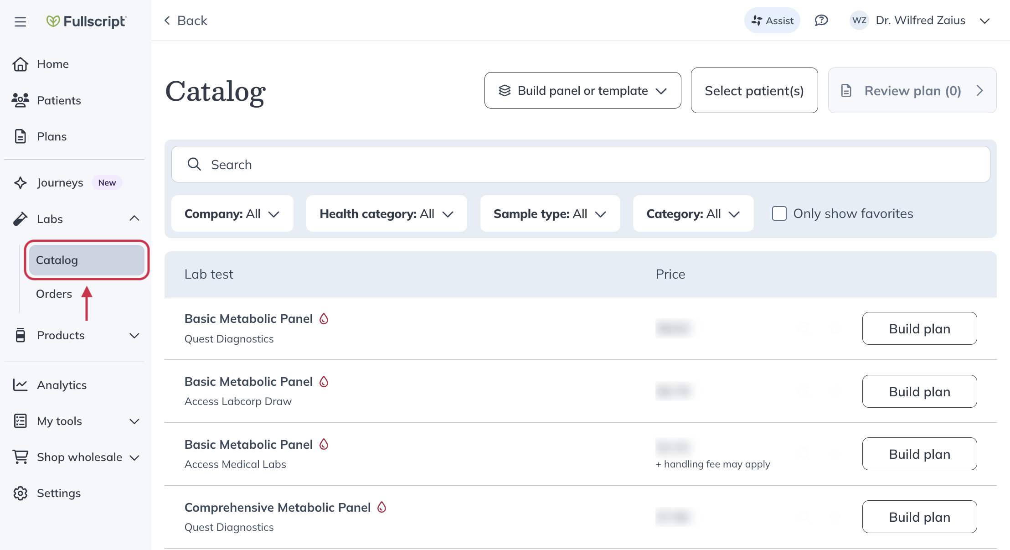The width and height of the screenshot is (1010, 550).
Task: Click the help chat bubble icon
Action: (x=821, y=20)
